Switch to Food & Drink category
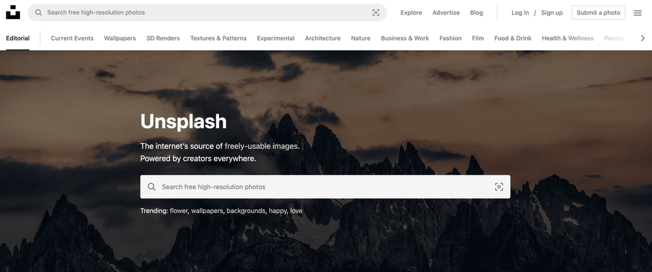The width and height of the screenshot is (652, 272). coord(513,38)
